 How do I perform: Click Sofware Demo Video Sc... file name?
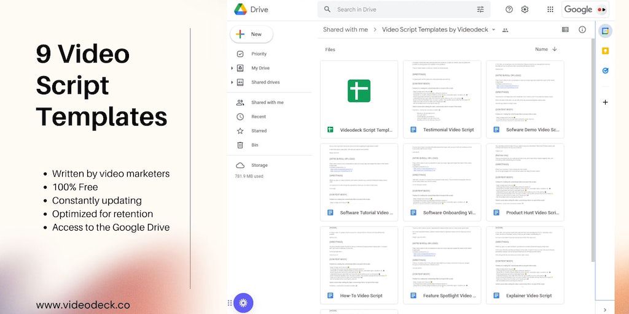click(x=533, y=130)
